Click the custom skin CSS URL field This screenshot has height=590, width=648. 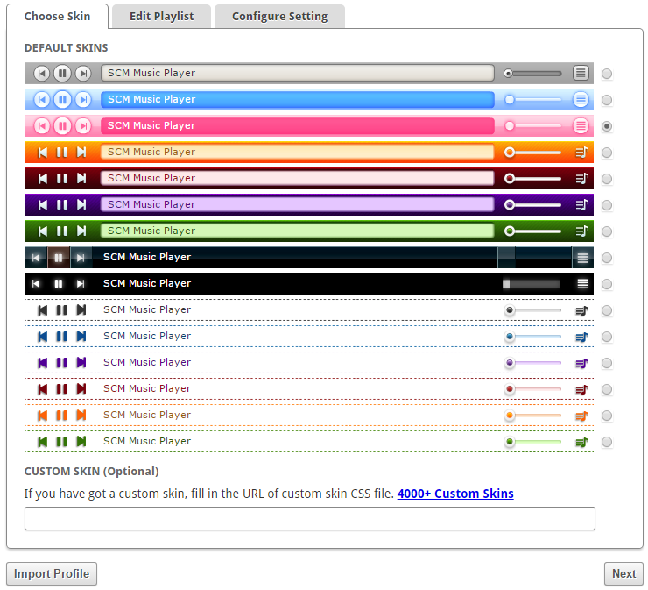click(x=309, y=518)
